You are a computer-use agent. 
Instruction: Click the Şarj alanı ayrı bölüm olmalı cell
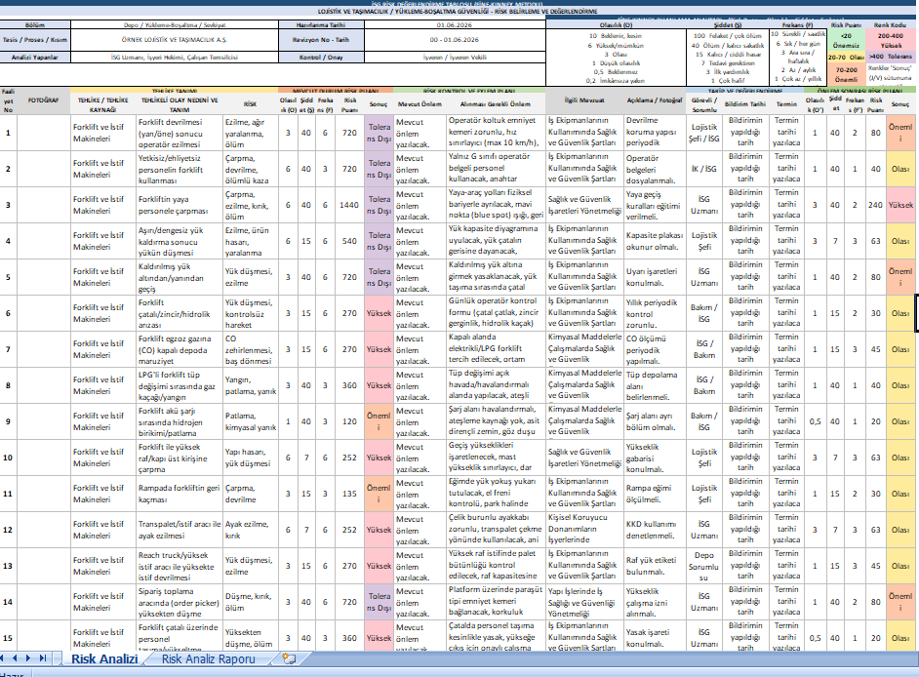pos(654,421)
